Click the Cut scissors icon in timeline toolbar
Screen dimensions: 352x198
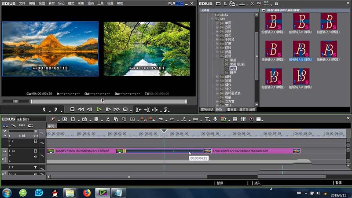108,119
